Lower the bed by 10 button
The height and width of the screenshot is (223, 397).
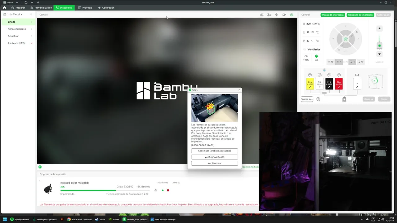(361, 62)
